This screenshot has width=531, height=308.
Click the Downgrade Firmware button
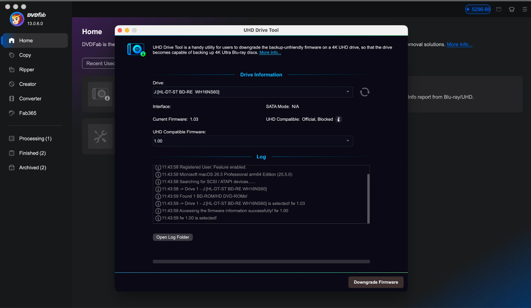[376, 282]
